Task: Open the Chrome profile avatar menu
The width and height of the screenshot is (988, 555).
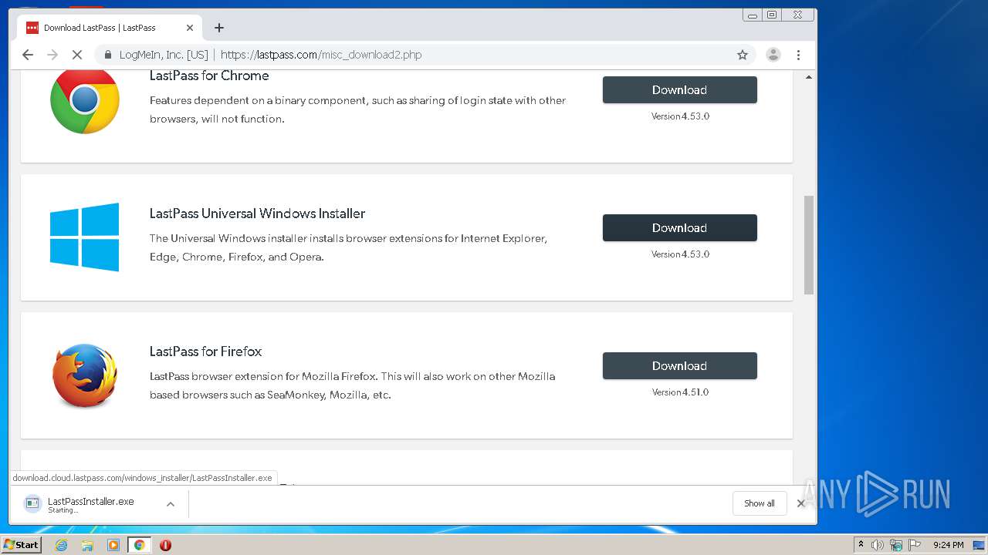Action: click(x=773, y=55)
